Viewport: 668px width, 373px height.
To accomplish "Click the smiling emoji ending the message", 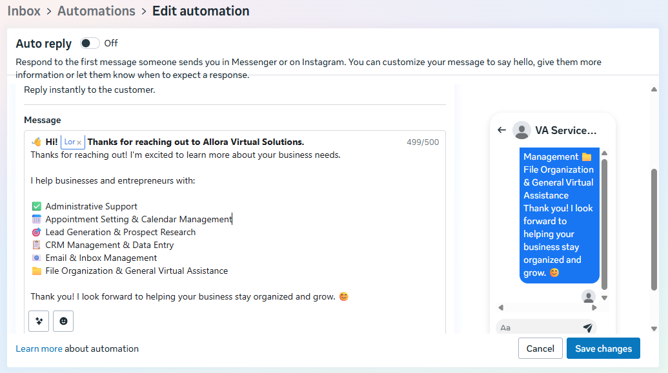I will (344, 296).
